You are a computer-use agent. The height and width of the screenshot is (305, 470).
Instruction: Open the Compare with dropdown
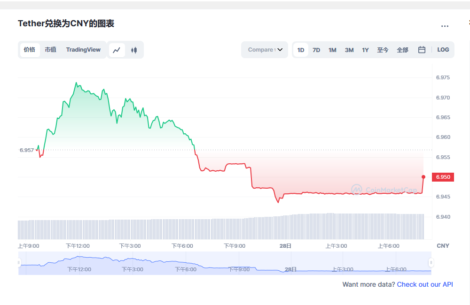(x=265, y=49)
